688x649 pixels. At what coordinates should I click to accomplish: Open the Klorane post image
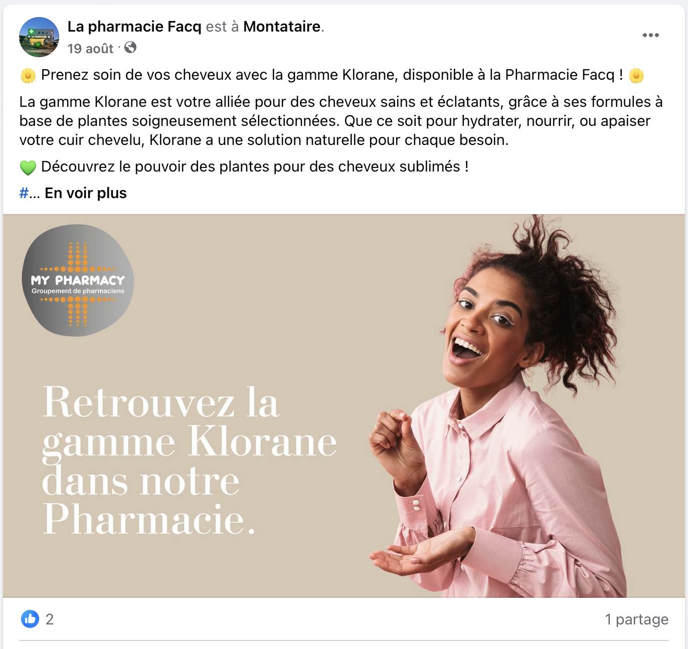click(344, 406)
